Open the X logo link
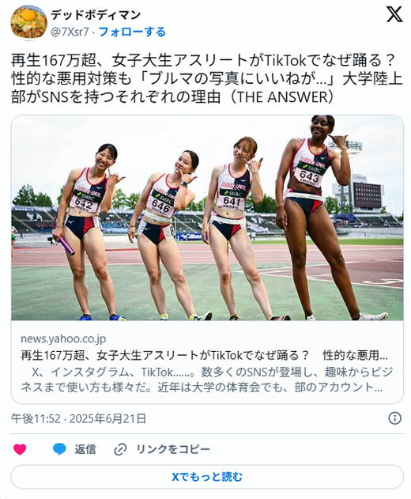 (394, 15)
